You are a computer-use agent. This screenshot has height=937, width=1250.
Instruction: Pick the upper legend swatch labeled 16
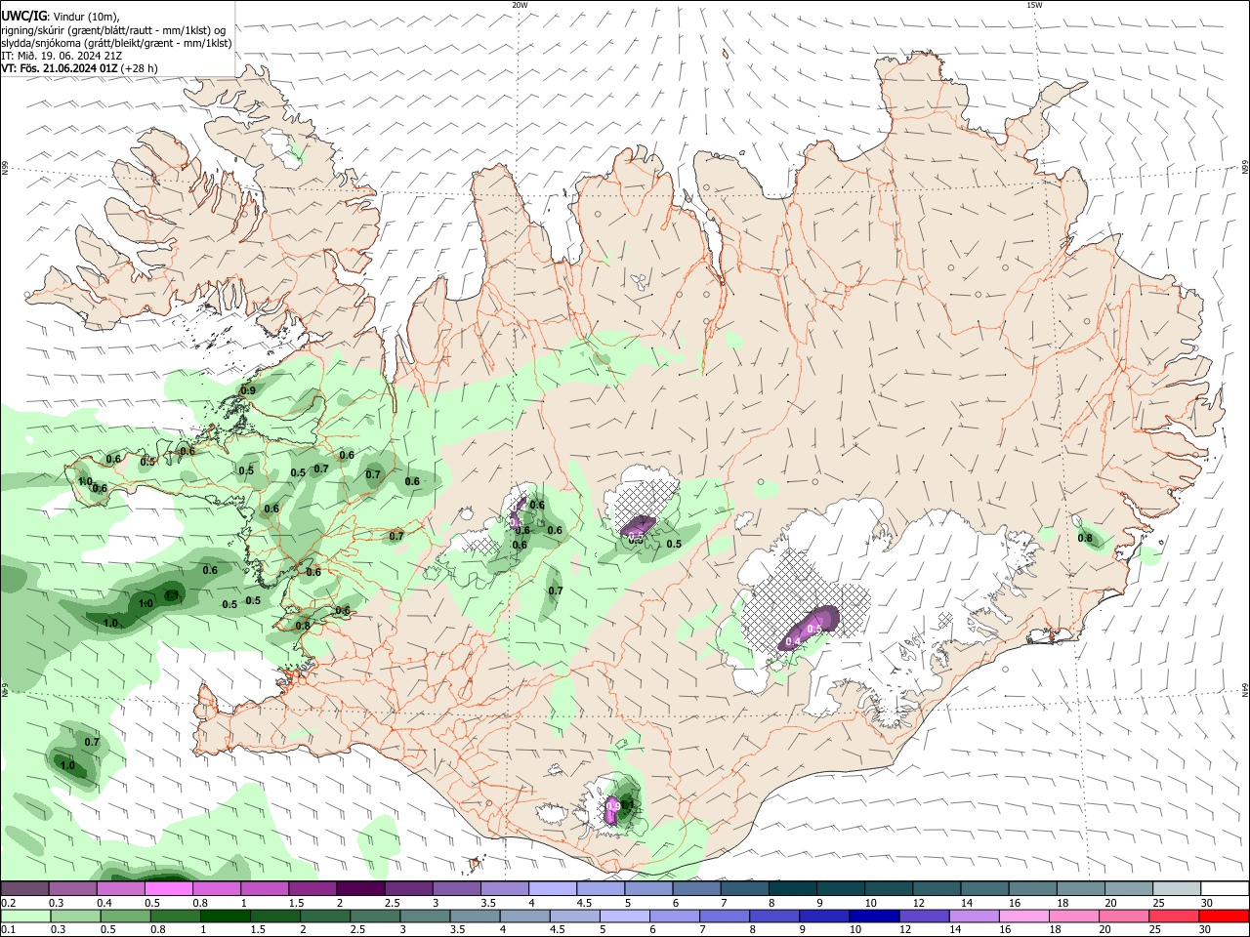[x=1032, y=889]
